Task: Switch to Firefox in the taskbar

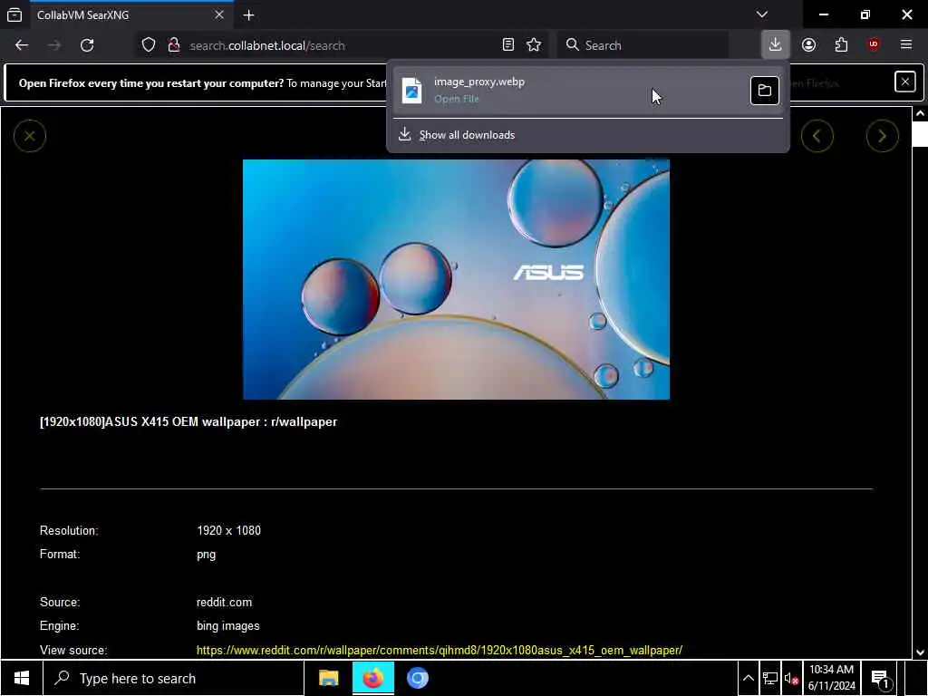Action: [x=372, y=678]
